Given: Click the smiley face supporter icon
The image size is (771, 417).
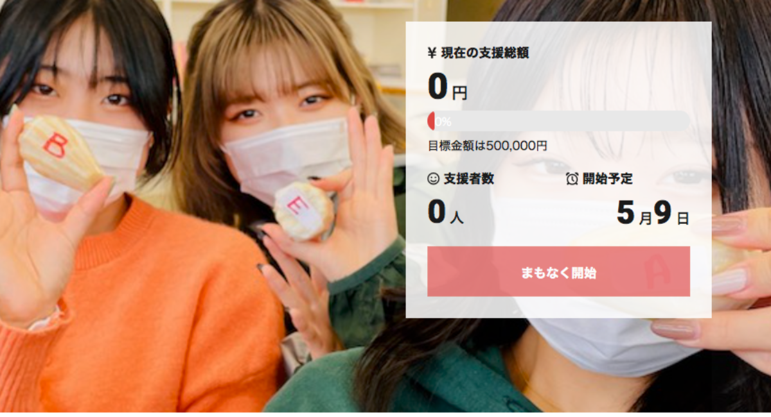Looking at the screenshot, I should [x=434, y=178].
